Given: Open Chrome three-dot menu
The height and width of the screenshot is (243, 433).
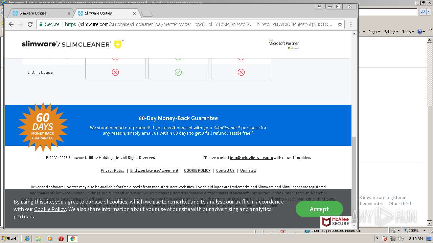Looking at the screenshot, I should [x=351, y=24].
